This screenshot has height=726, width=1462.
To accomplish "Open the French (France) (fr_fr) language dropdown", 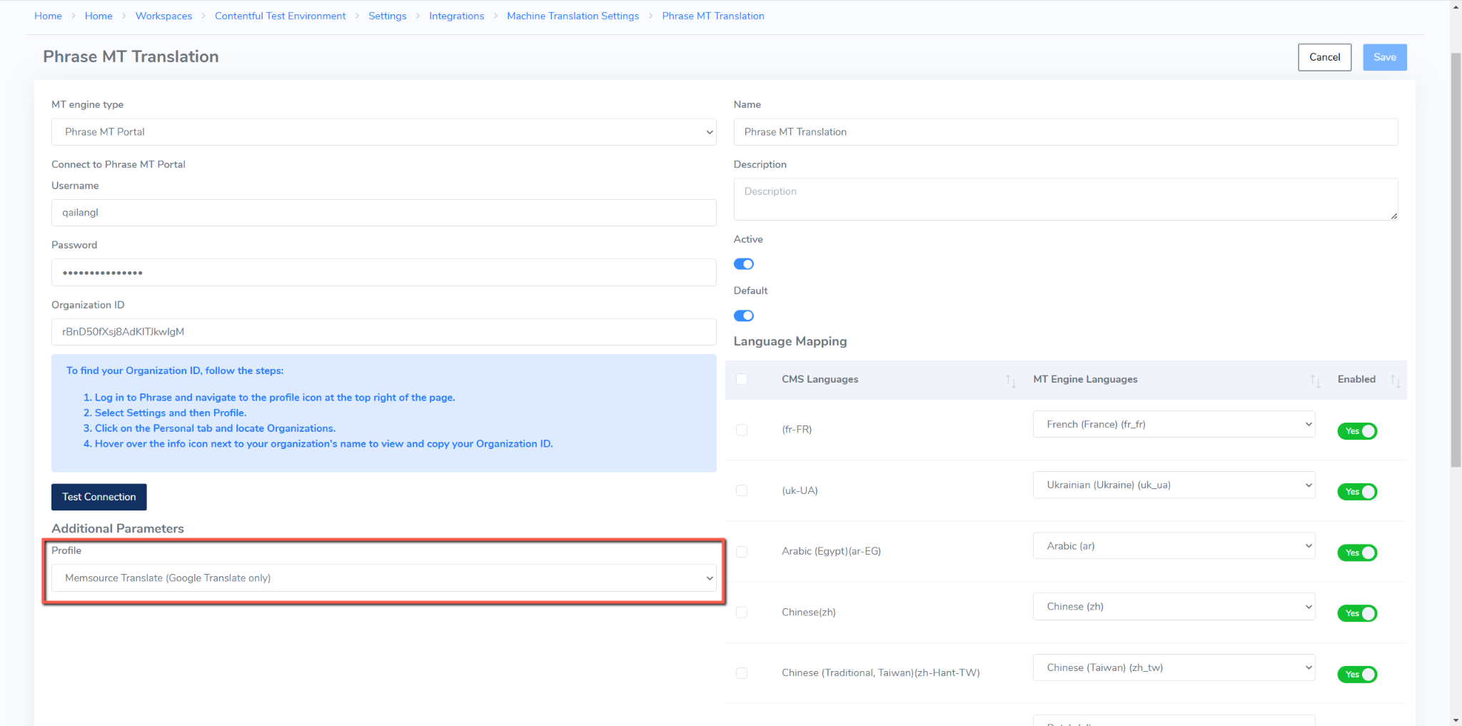I will [1174, 424].
